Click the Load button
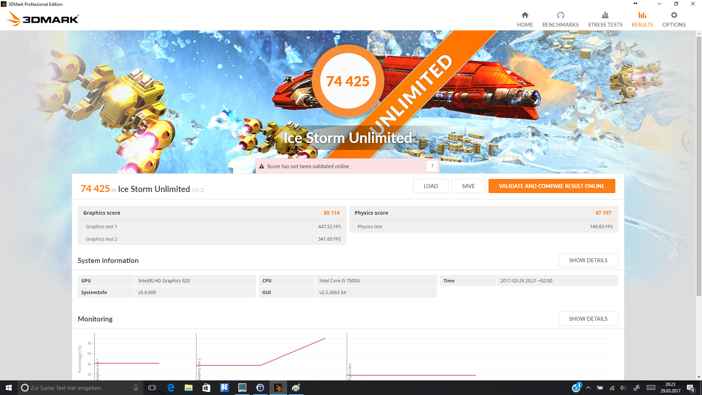Viewport: 702px width, 395px height. 430,186
